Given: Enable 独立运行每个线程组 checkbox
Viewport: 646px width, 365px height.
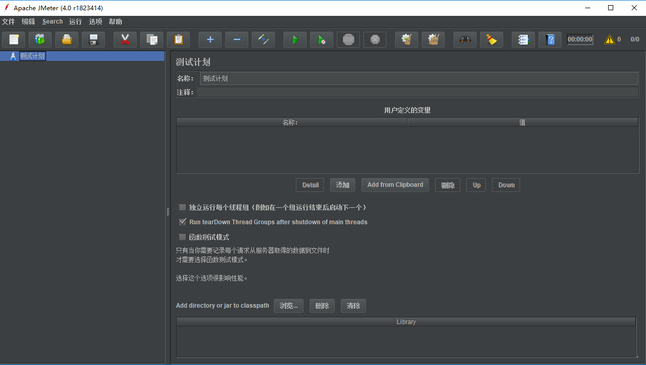Looking at the screenshot, I should click(x=182, y=207).
